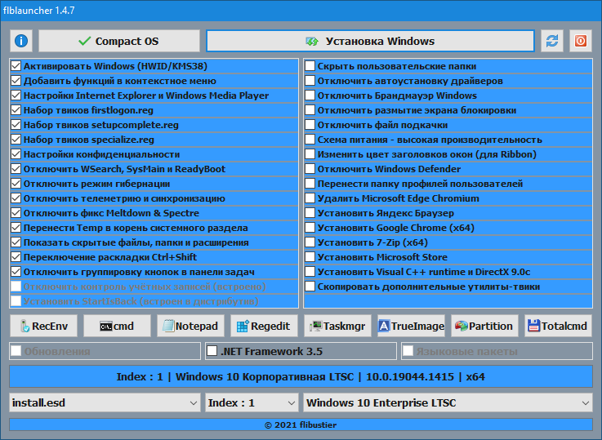Enable .NET Framework 3.5 checkbox
Screen dimensions: 602x440
click(212, 351)
